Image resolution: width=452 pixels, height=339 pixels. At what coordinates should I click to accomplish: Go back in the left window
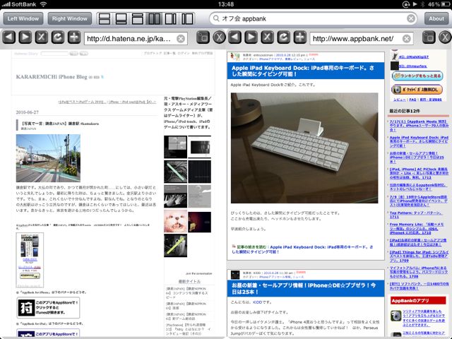9,37
